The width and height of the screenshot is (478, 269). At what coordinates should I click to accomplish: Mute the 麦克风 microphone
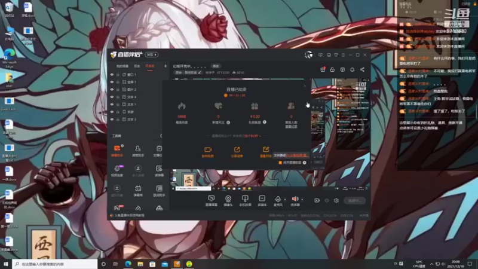tap(278, 201)
